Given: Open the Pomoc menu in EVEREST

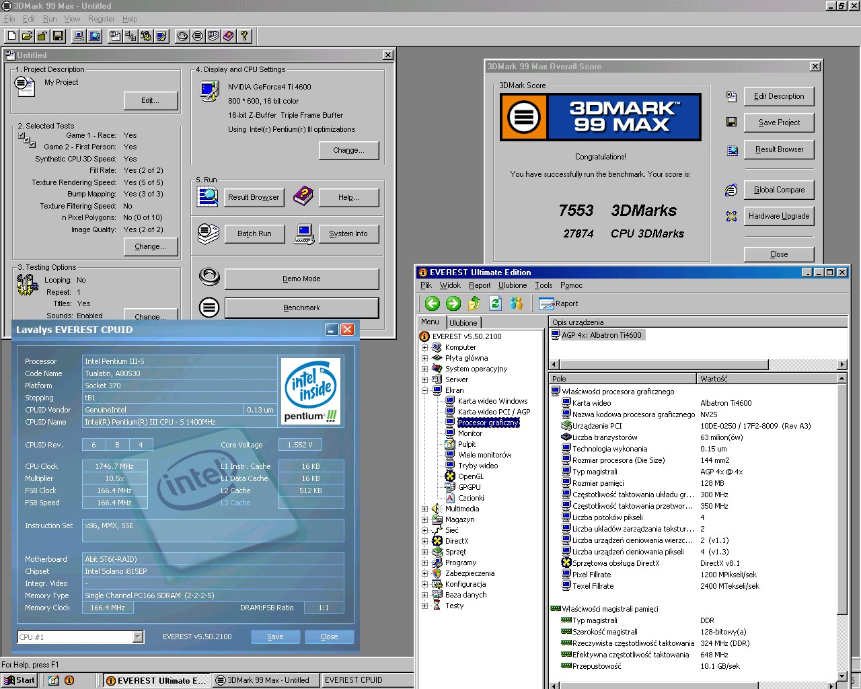Looking at the screenshot, I should point(571,285).
